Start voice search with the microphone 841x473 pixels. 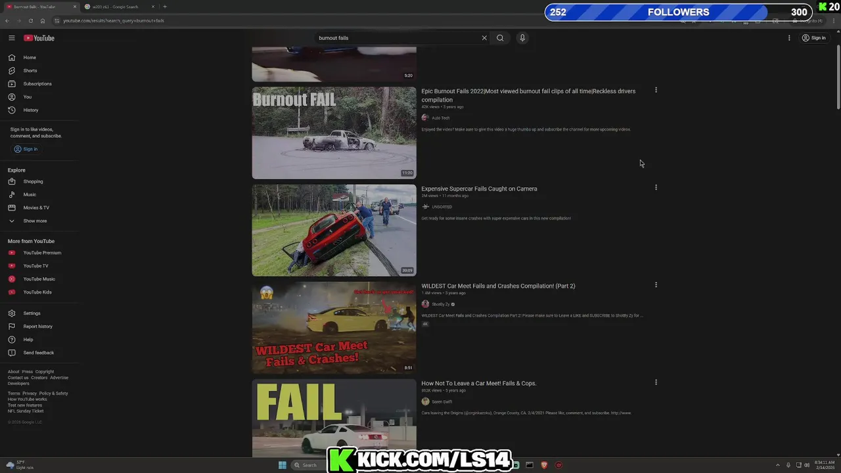(522, 38)
